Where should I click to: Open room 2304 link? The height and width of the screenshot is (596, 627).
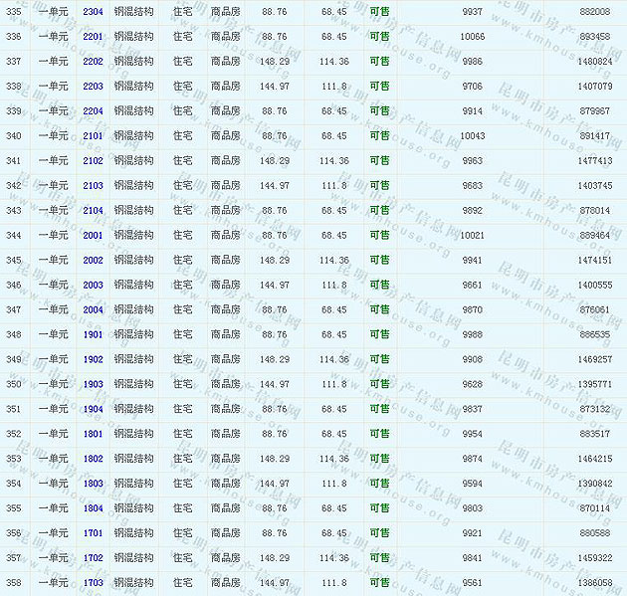(93, 11)
